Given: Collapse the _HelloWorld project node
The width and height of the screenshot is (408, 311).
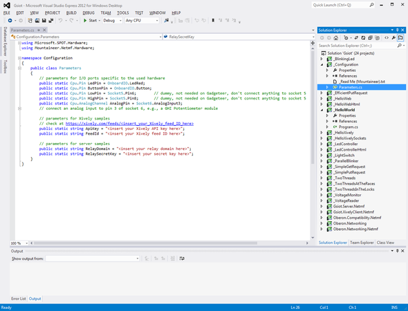Looking at the screenshot, I should [x=322, y=110].
